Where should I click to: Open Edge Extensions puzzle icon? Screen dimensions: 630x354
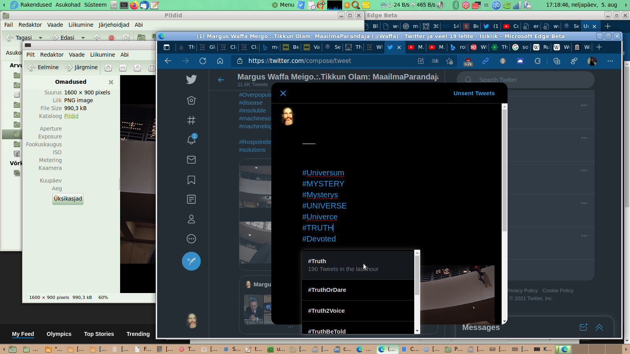tap(537, 61)
